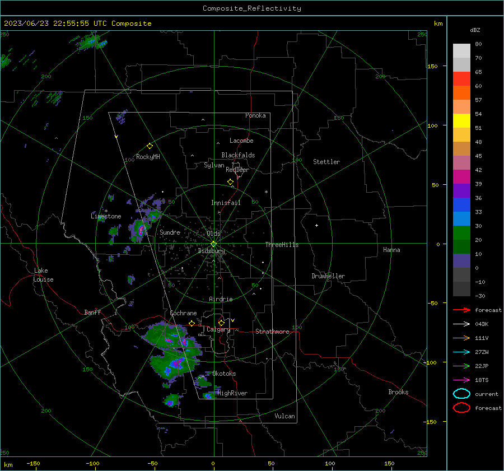This screenshot has width=504, height=471.
Task: Click the Stettler city label
Action: (326, 162)
